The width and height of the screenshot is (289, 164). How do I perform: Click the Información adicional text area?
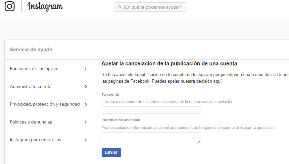[x=151, y=138]
